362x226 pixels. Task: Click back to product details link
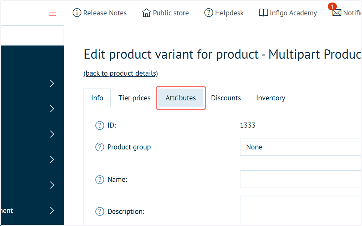(x=121, y=73)
